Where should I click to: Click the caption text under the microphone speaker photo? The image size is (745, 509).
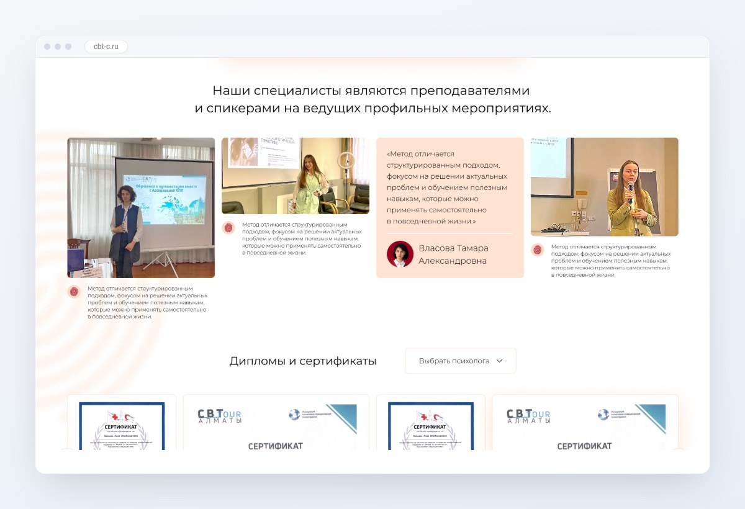coord(611,261)
